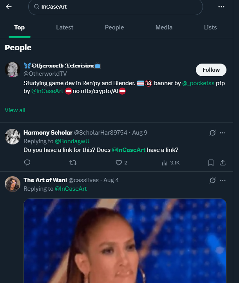This screenshot has width=239, height=283.
Task: Open more options on Harmony Scholar's tweet
Action: tap(223, 133)
